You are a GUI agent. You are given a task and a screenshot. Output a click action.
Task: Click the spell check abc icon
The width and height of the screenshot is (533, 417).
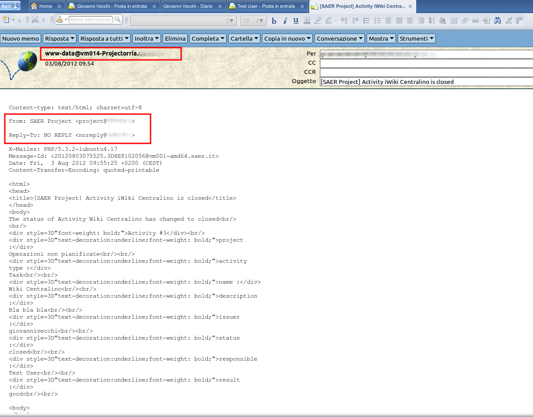[508, 21]
